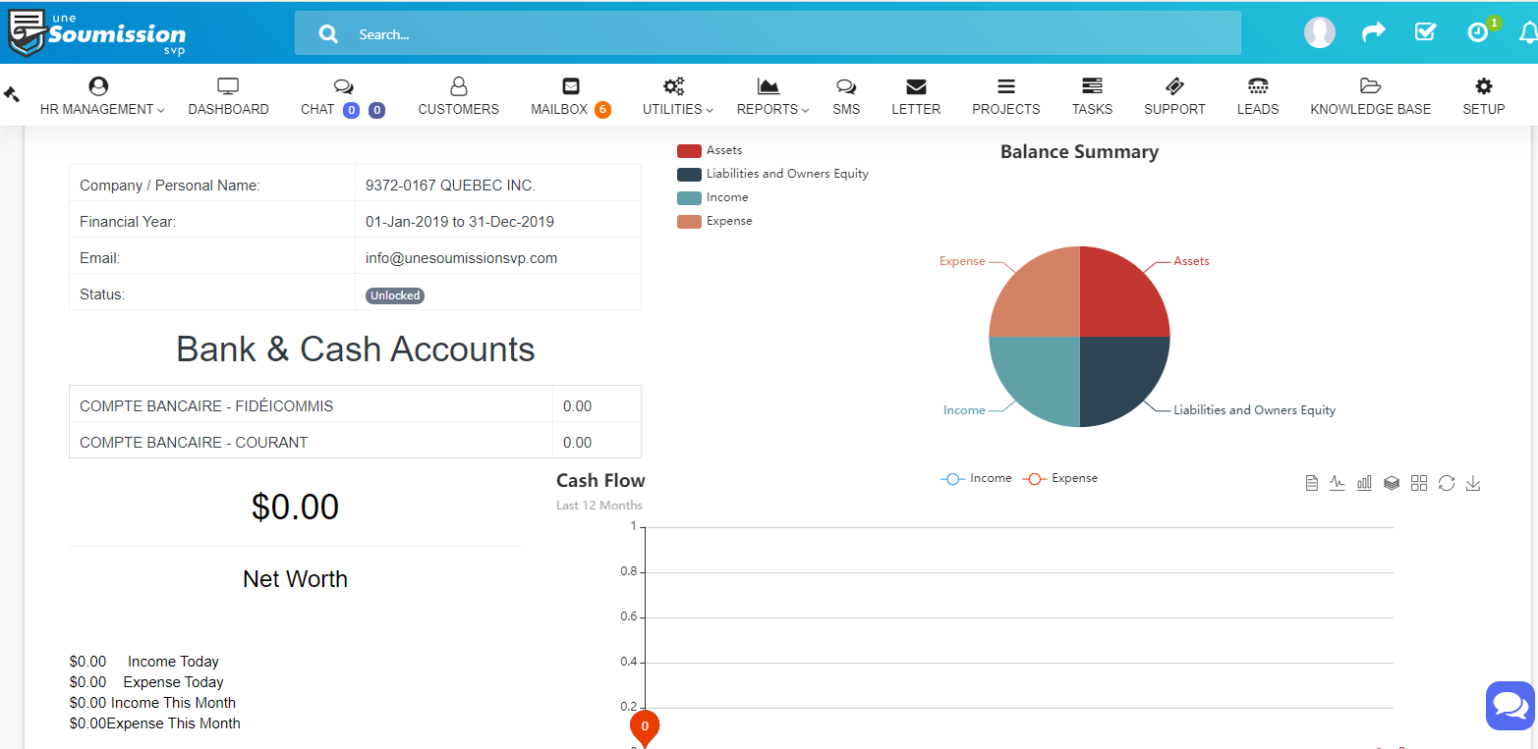Open the SMS menu item
Screen dimensions: 1538x749
(x=846, y=109)
